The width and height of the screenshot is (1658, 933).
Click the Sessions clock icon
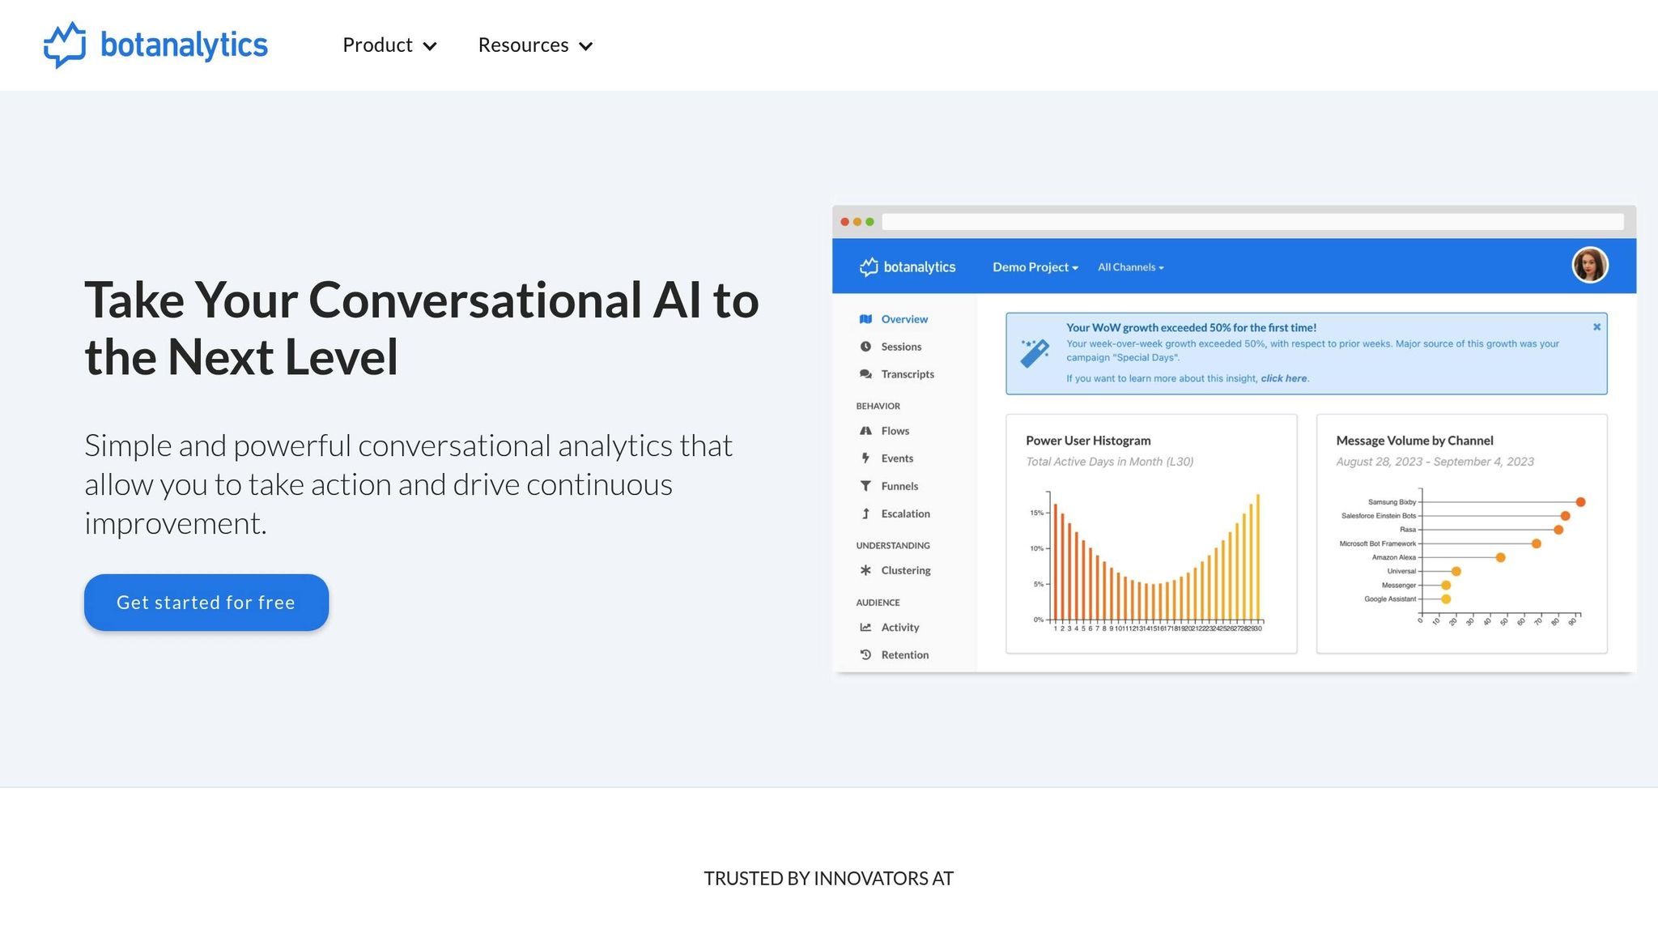[x=865, y=347]
